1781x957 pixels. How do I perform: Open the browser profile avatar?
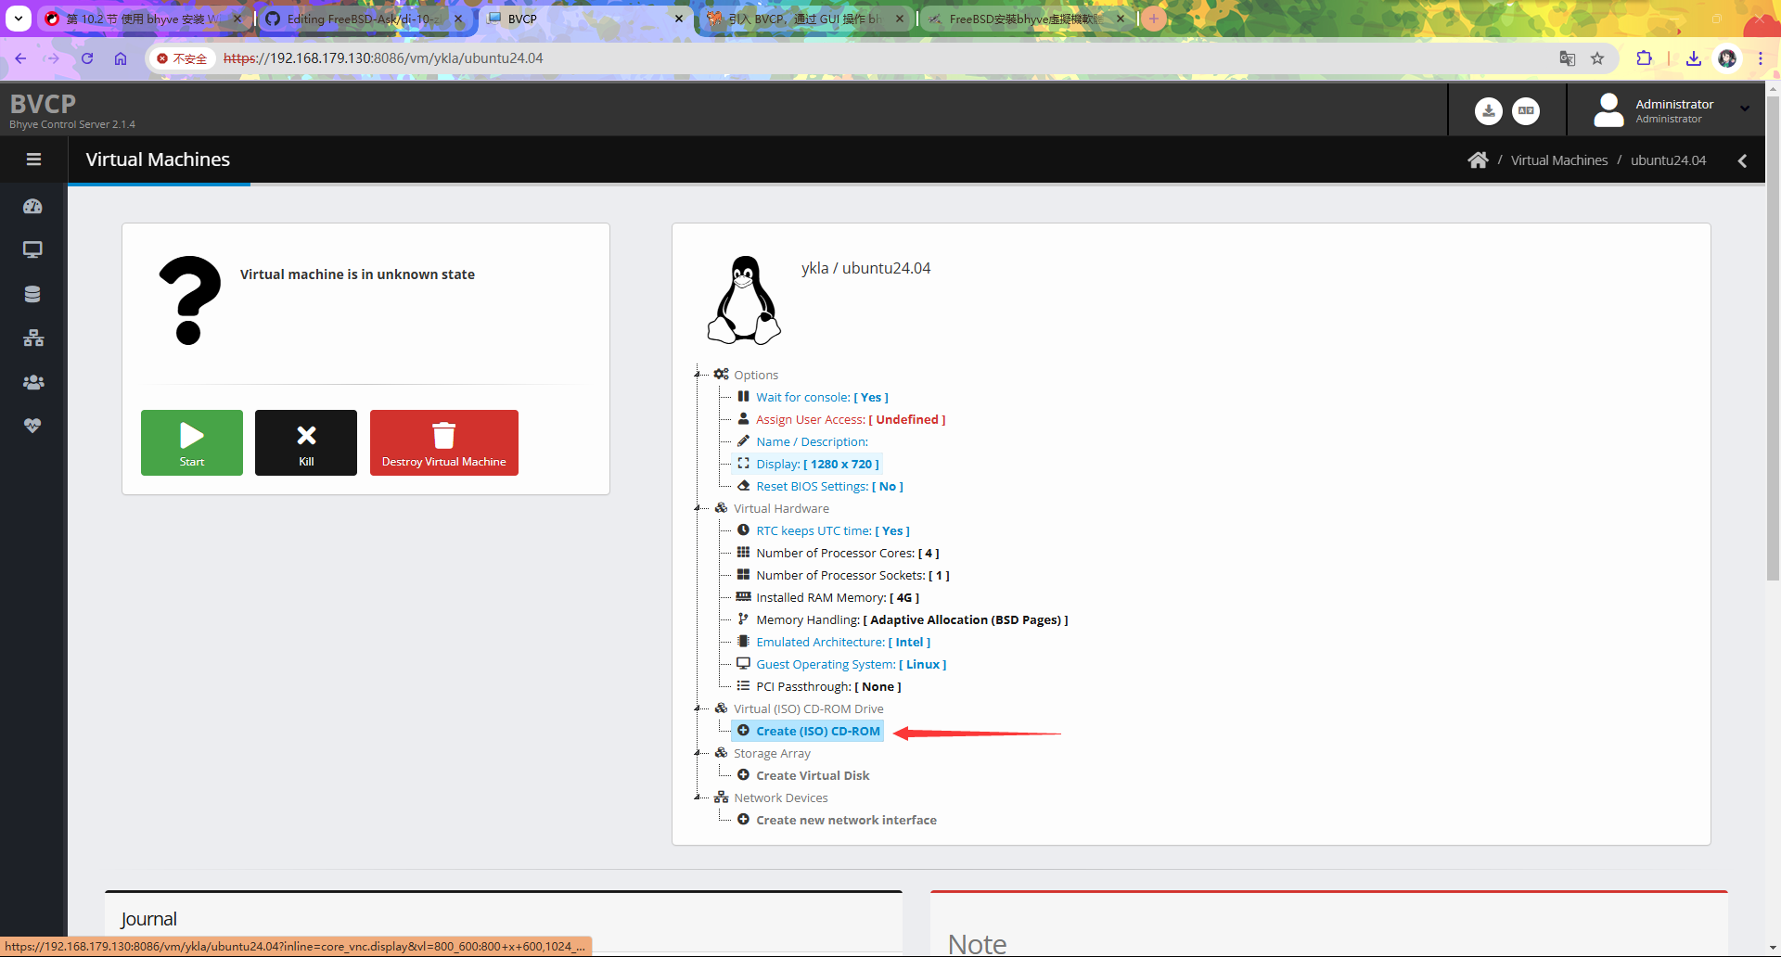(x=1727, y=58)
